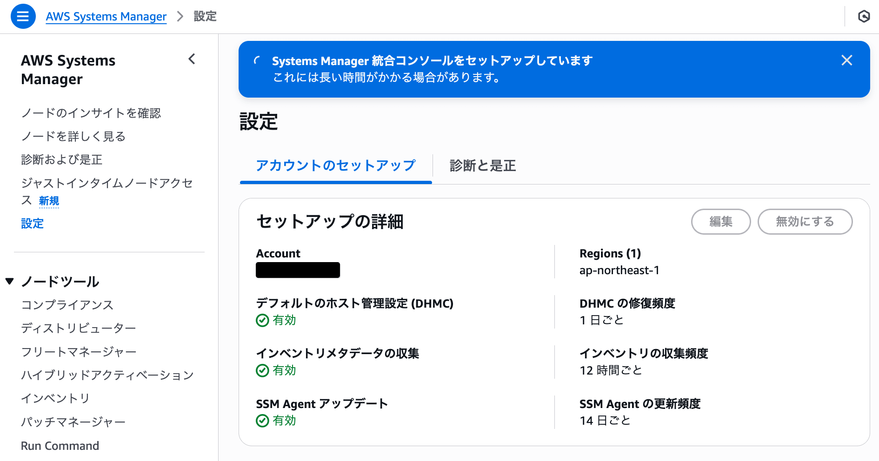The image size is (879, 461).
Task: Open the hamburger navigation menu
Action: pos(23,16)
